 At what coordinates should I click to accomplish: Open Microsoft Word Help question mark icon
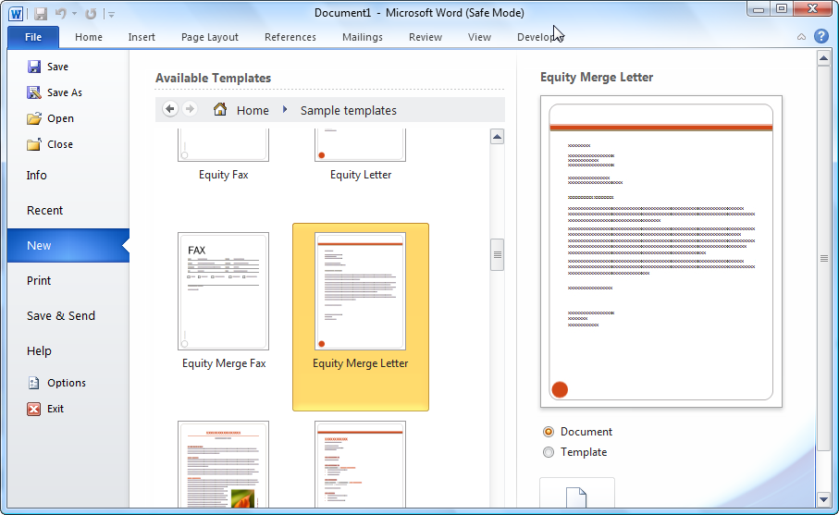click(821, 36)
